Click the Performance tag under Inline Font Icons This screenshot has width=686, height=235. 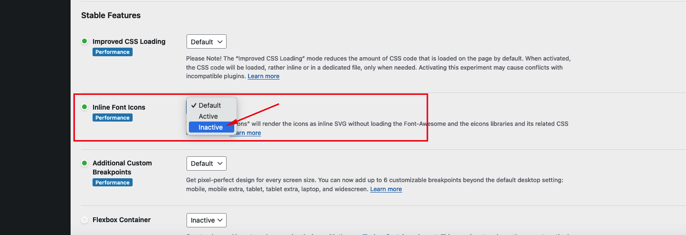[x=112, y=118]
